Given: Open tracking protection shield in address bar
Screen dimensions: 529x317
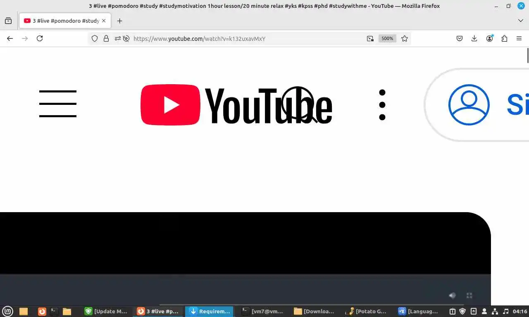Looking at the screenshot, I should click(95, 38).
